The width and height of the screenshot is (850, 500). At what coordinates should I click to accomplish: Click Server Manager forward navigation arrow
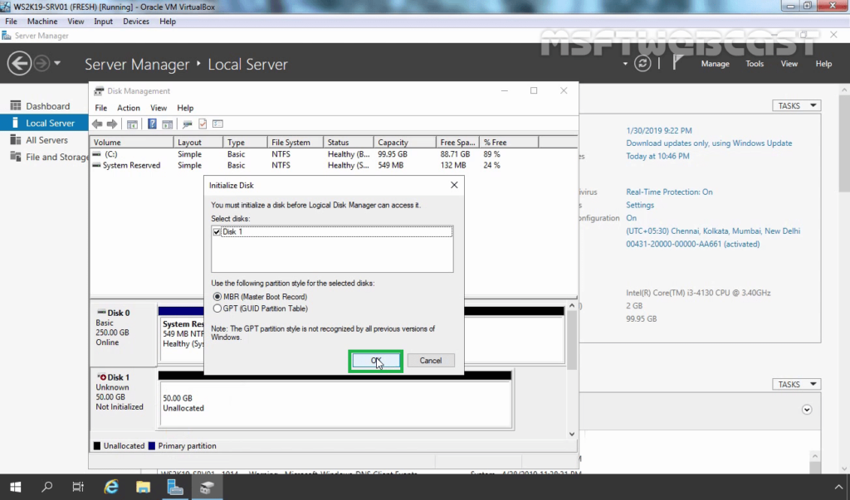42,64
